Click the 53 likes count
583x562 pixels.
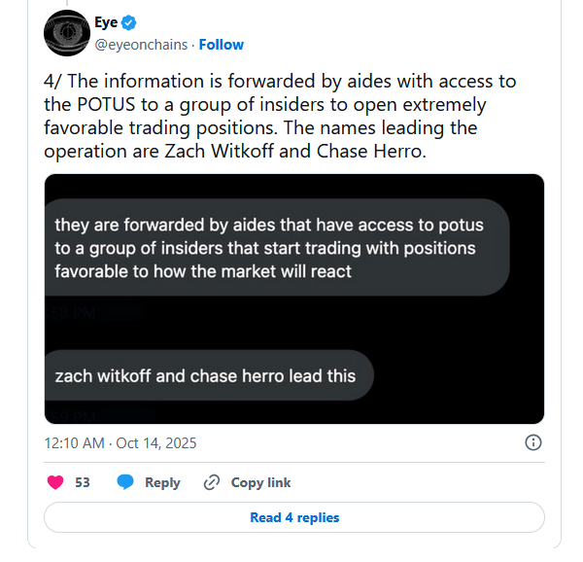[83, 482]
